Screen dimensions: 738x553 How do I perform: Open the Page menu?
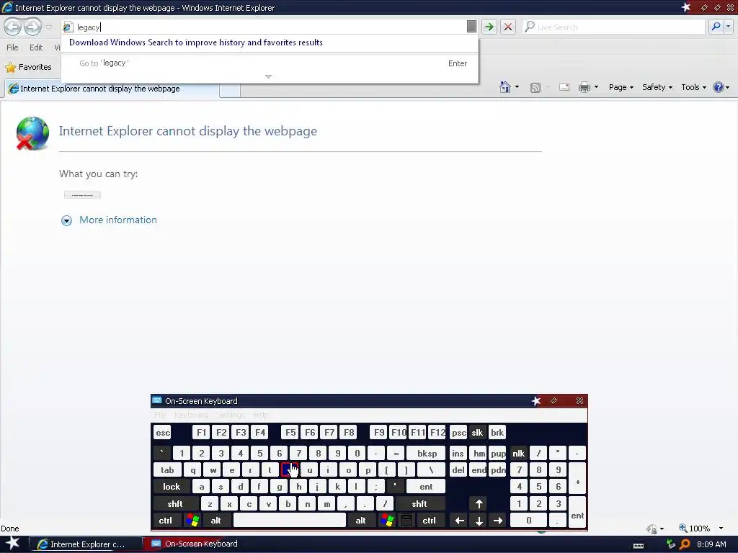[x=621, y=87]
